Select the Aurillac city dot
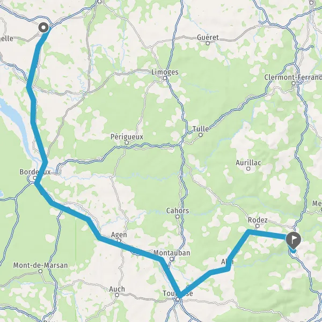Viewport: 322px width, 322px height. coord(248,169)
